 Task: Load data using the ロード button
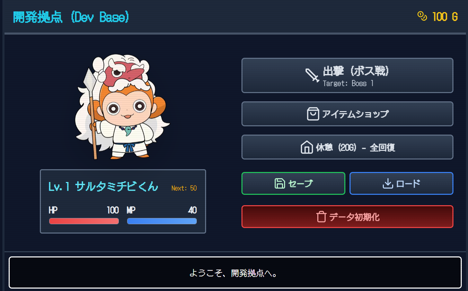click(401, 183)
